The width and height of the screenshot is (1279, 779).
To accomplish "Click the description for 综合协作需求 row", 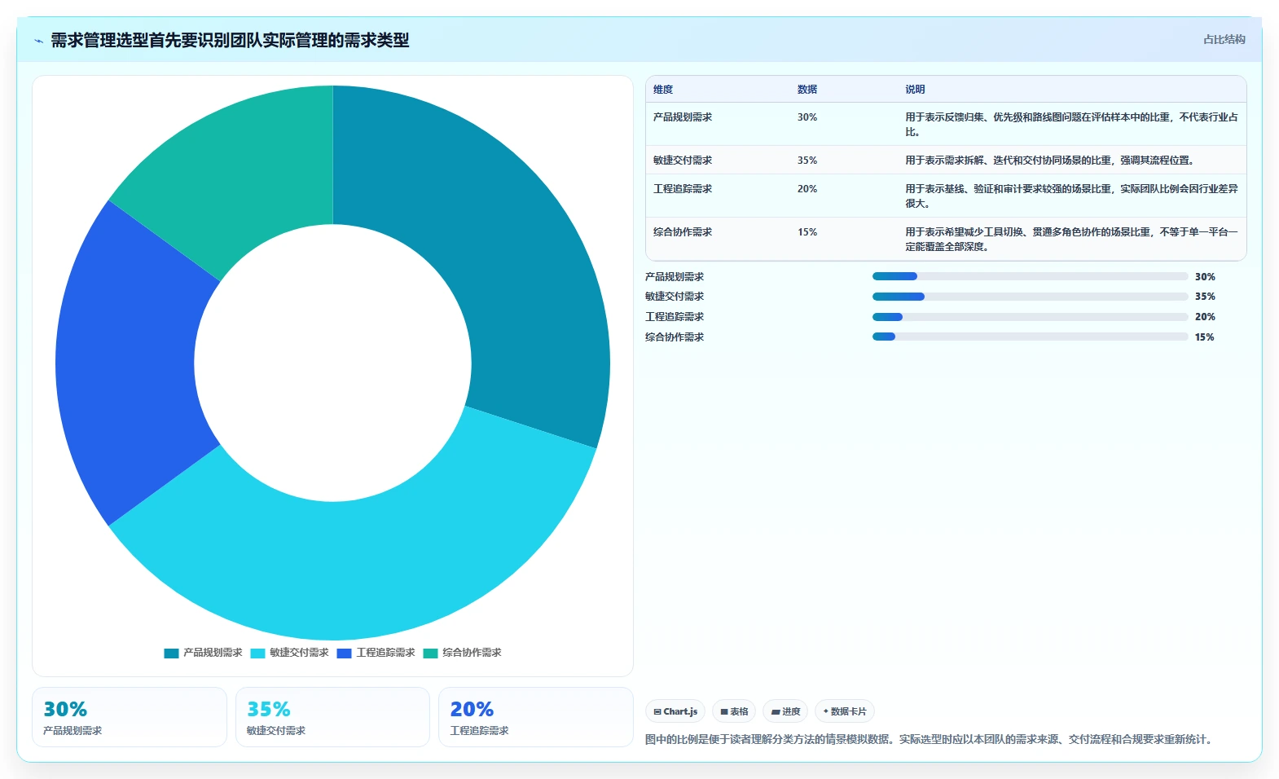I will [x=1071, y=240].
